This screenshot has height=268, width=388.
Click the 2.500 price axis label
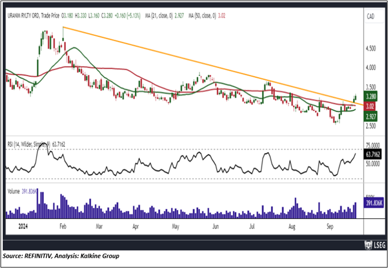(x=371, y=125)
